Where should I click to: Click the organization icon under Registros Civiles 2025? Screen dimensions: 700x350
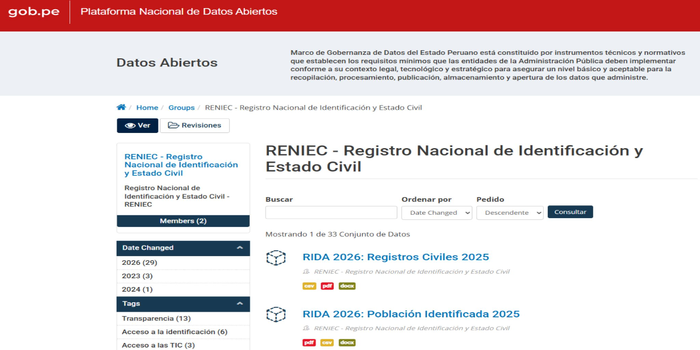click(x=306, y=272)
